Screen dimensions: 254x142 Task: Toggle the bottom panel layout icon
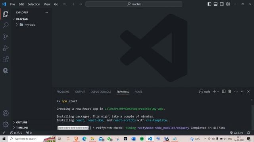click(x=216, y=4)
